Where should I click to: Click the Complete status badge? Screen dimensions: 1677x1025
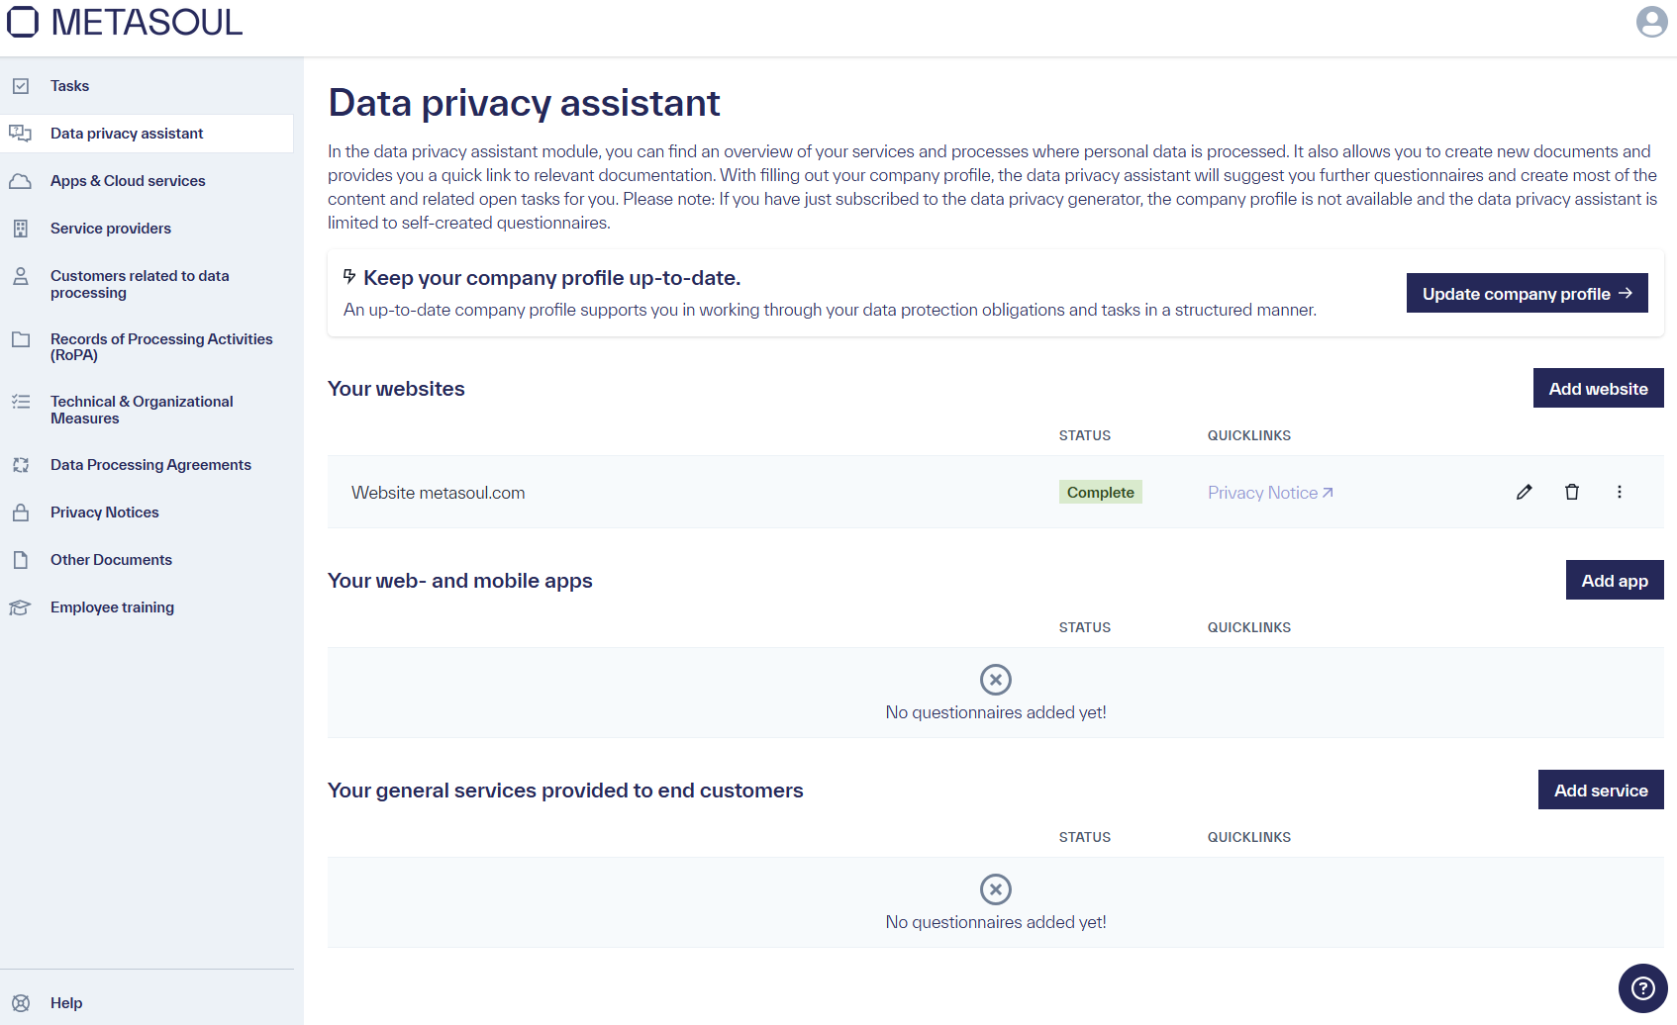1100,492
